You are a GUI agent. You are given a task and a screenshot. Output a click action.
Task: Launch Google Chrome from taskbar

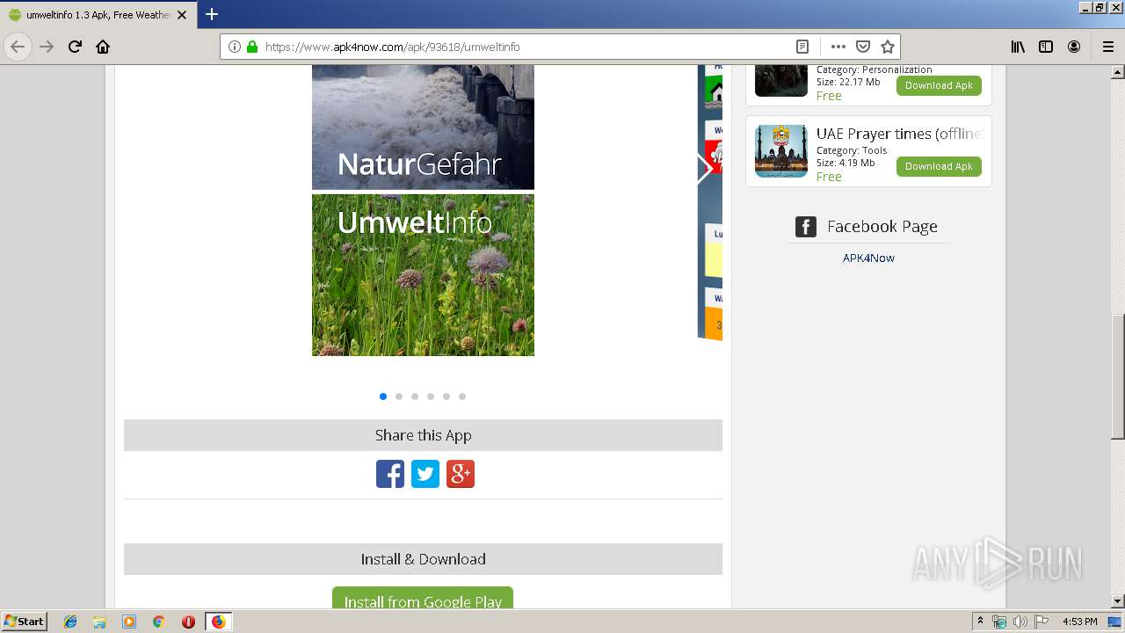coord(159,622)
